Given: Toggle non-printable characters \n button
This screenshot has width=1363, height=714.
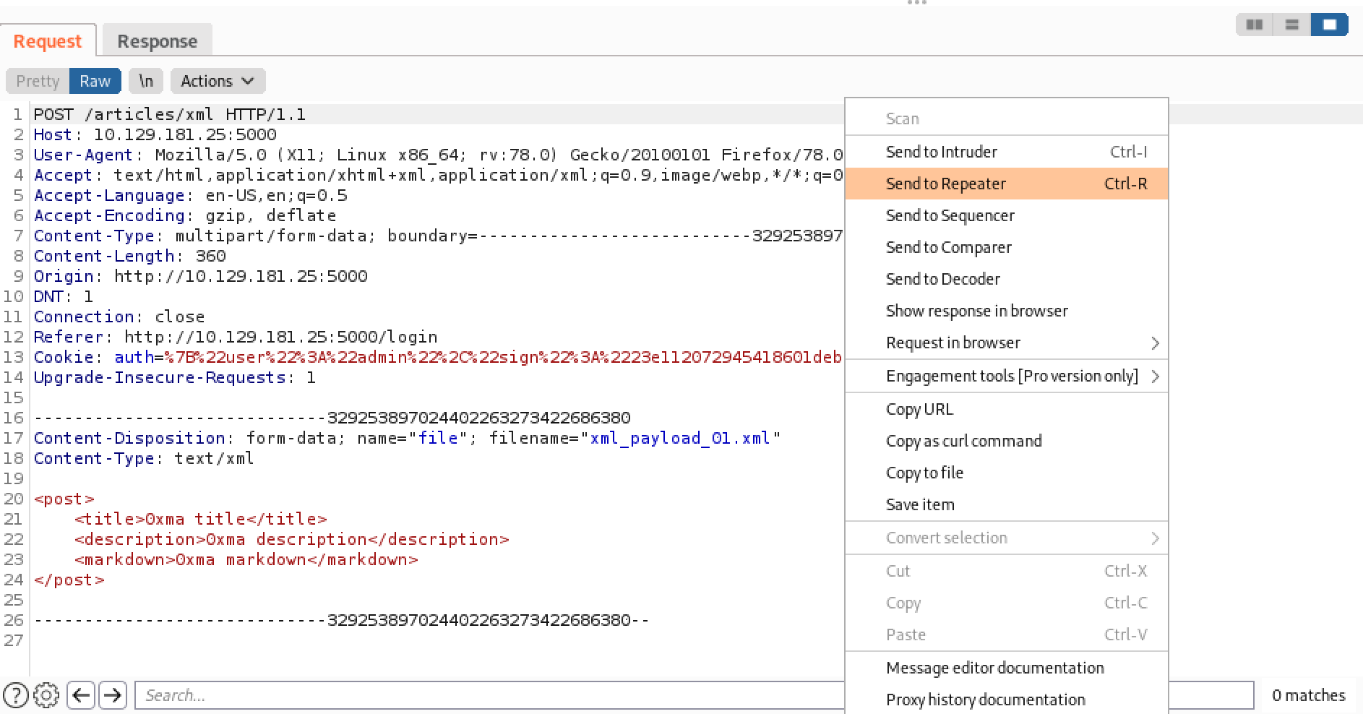Looking at the screenshot, I should 146,81.
